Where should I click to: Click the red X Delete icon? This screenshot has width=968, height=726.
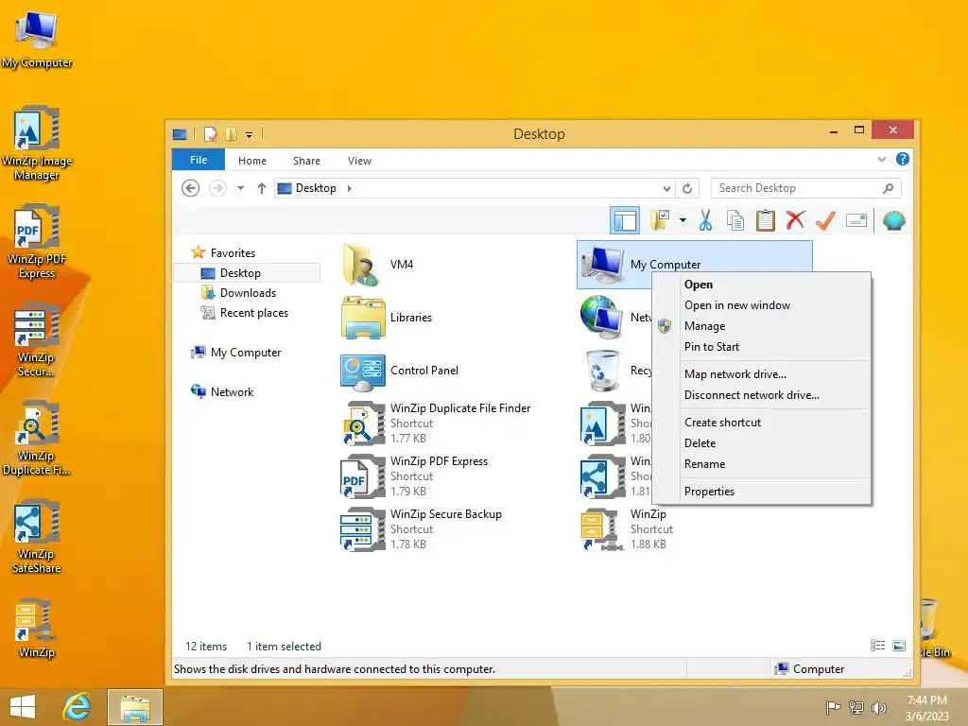point(795,220)
